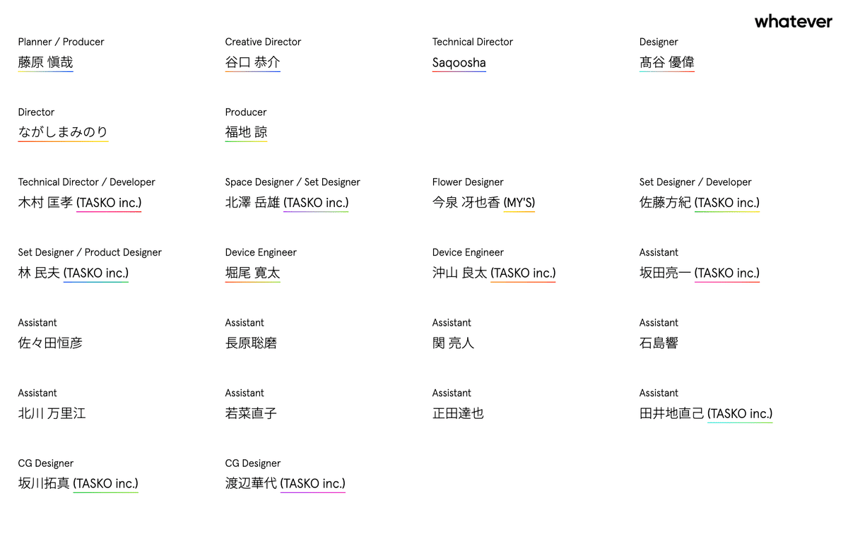The image size is (848, 534).
Task: Open TASKO inc. link next to 林 民夫
Action: 96,273
